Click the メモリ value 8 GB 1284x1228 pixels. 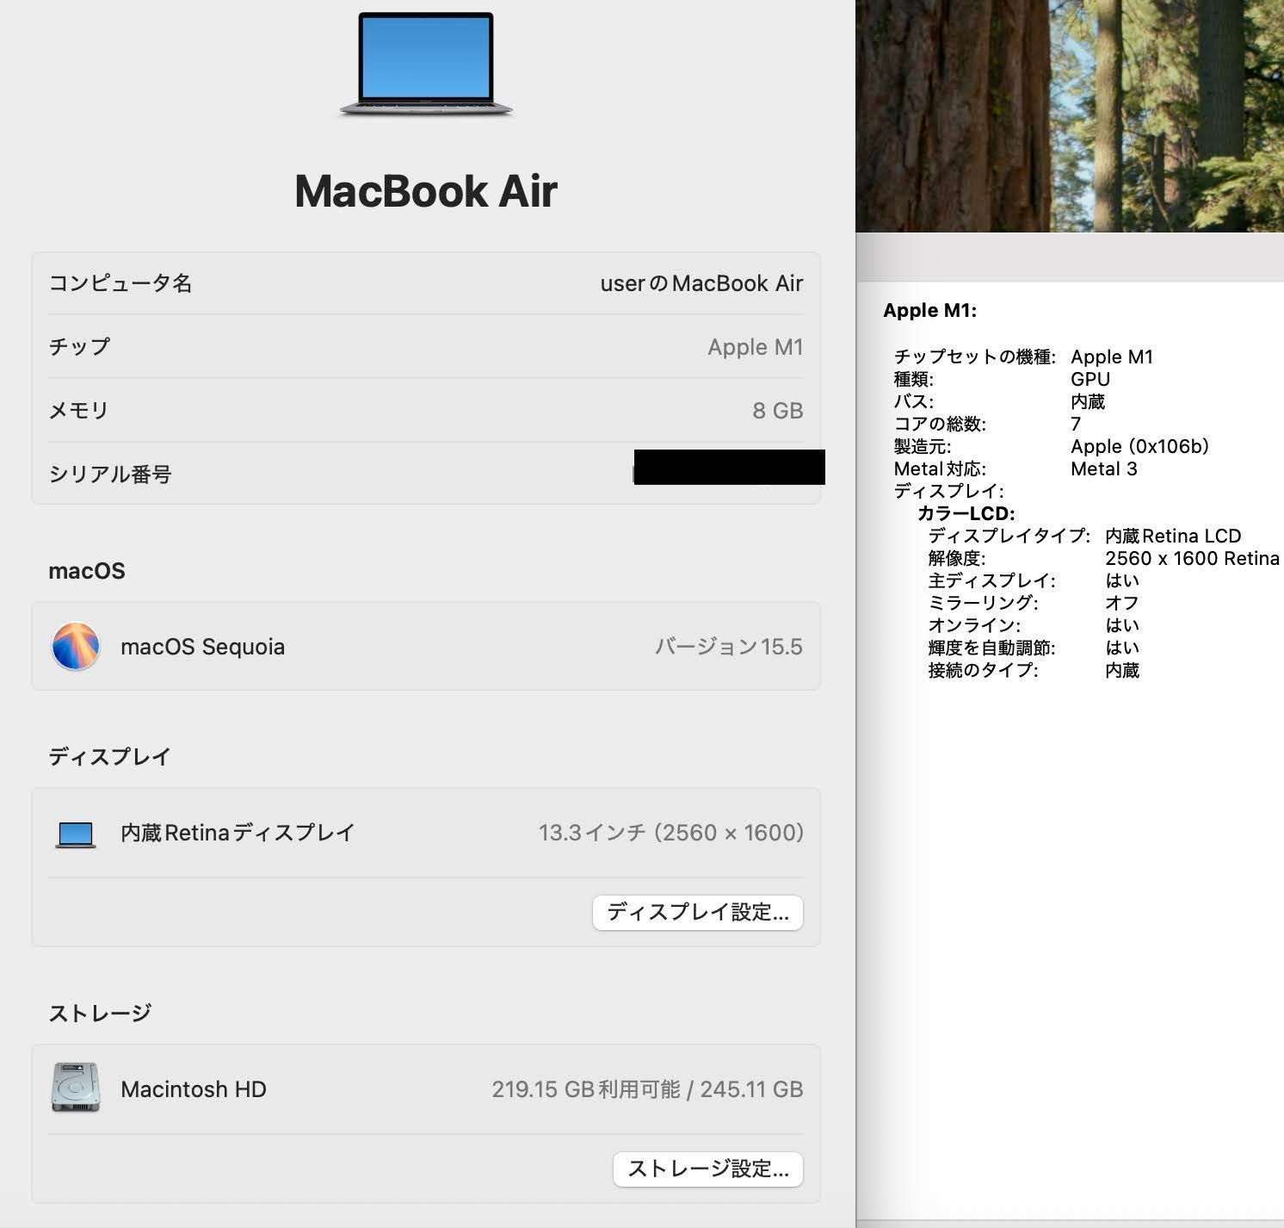(x=778, y=411)
